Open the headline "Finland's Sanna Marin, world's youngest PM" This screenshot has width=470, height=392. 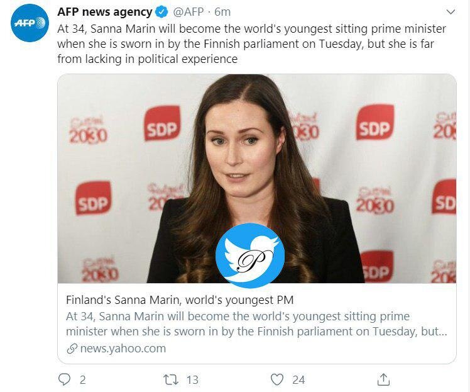coord(180,300)
